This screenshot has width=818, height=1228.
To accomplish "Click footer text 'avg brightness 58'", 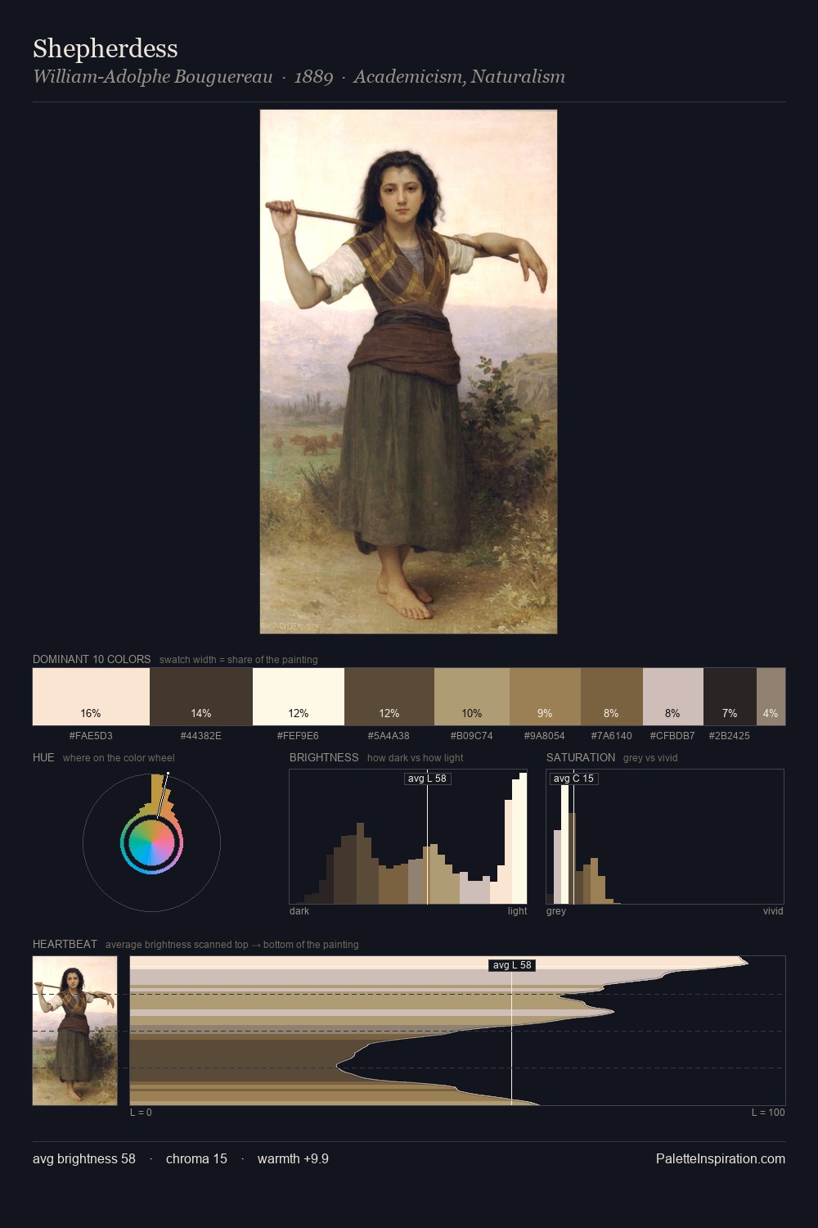I will click(84, 1158).
